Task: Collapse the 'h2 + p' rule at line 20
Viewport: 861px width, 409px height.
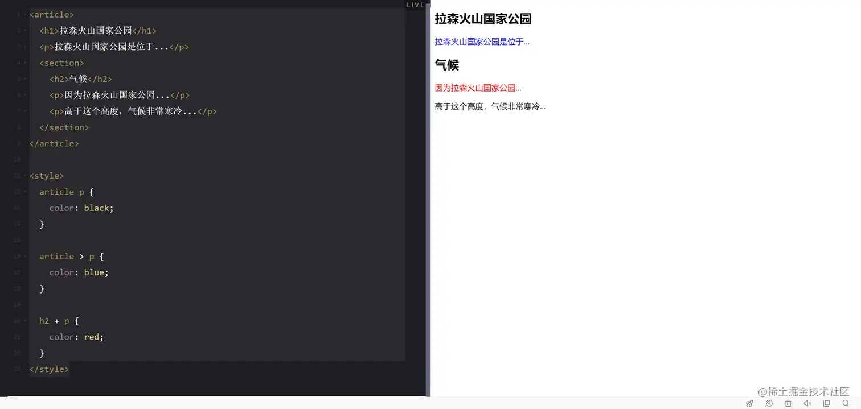Action: coord(25,321)
